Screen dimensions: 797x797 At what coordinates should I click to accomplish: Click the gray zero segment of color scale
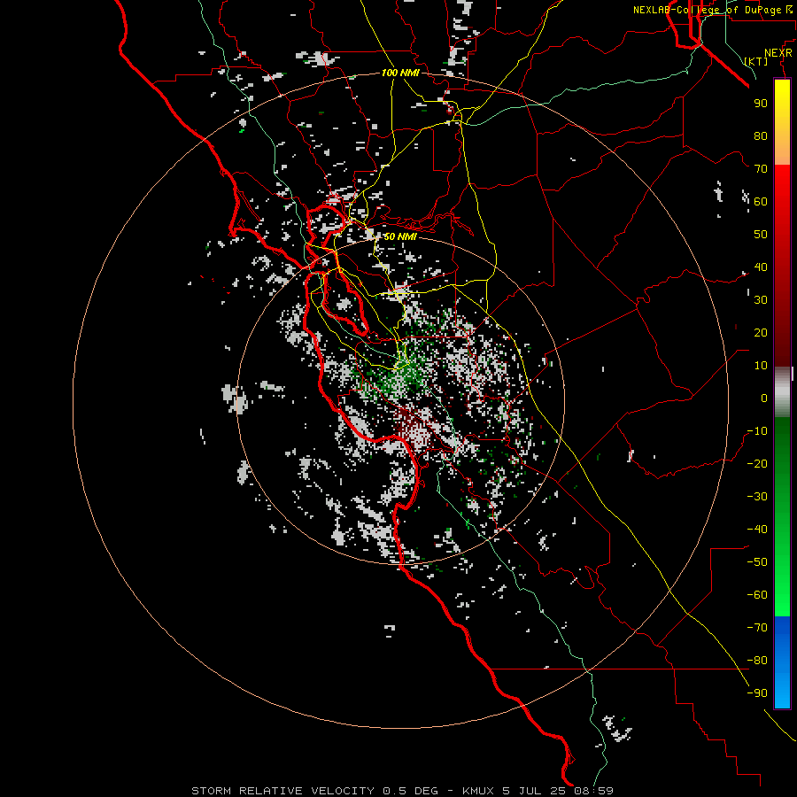pyautogui.click(x=782, y=391)
